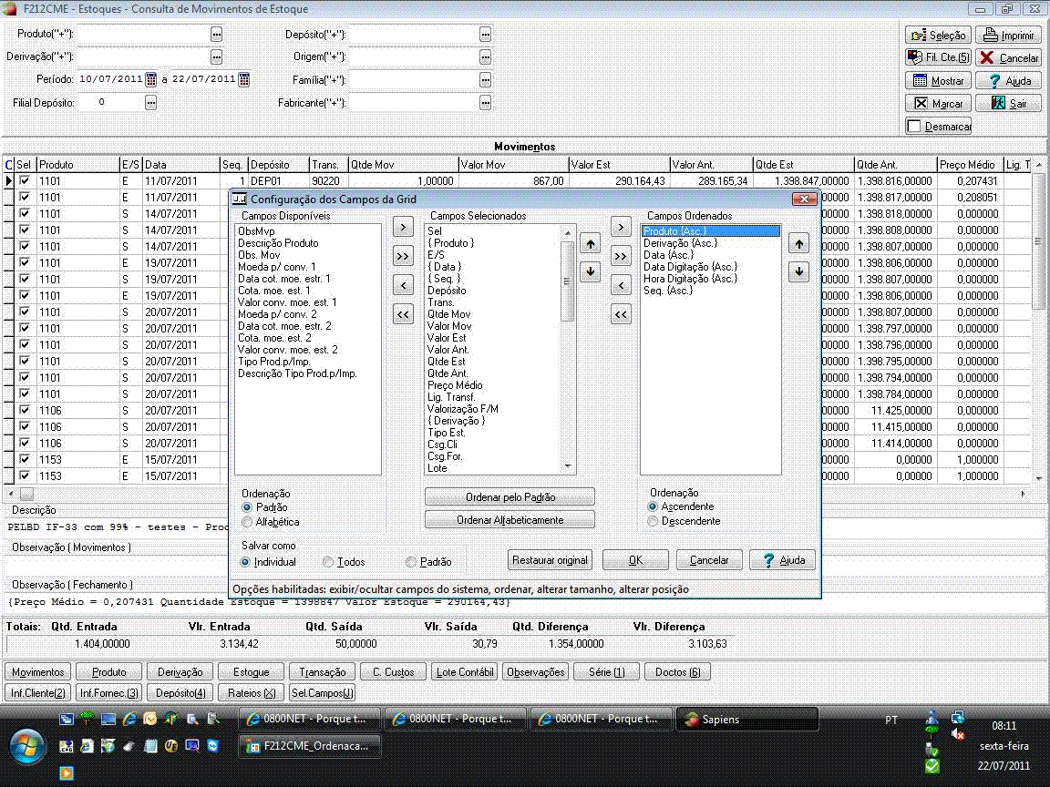This screenshot has height=787, width=1050.
Task: Select Alfabética ordering radio button
Action: click(247, 522)
